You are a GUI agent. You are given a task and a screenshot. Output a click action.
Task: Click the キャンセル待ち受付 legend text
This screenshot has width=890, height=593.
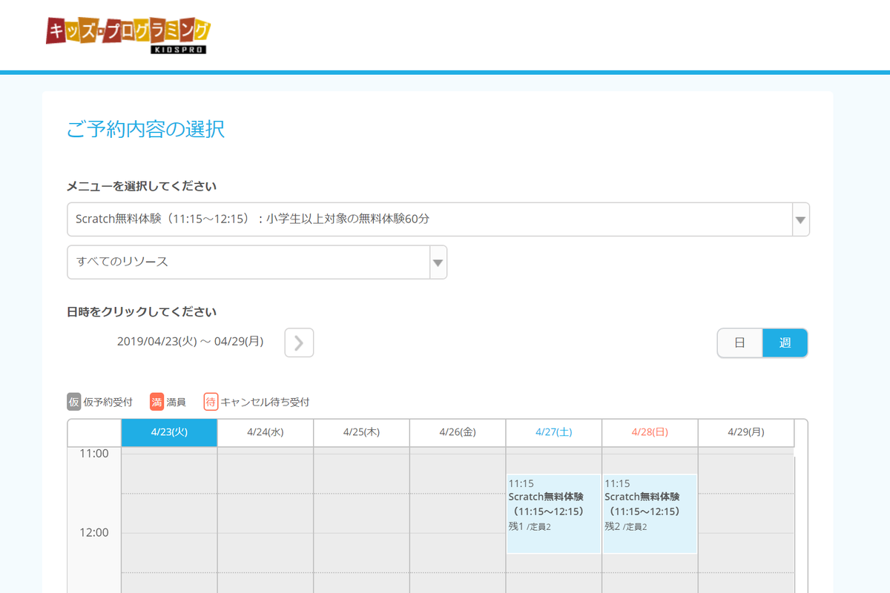point(265,402)
